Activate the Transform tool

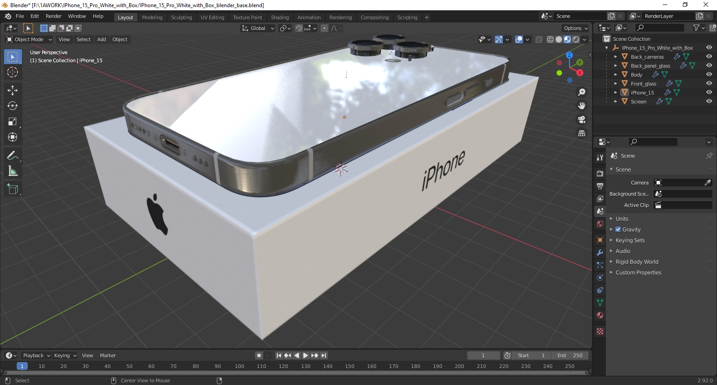(x=13, y=137)
